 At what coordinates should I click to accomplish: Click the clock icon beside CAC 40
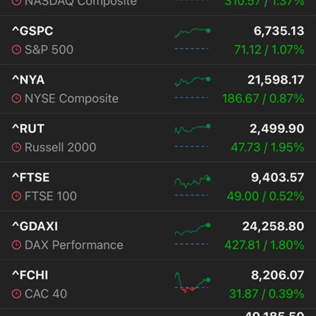[16, 294]
